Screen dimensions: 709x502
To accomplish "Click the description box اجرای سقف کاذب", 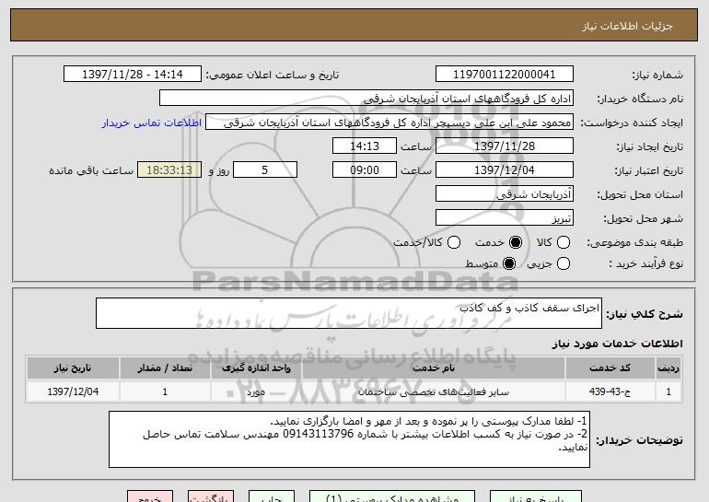I will tap(349, 313).
